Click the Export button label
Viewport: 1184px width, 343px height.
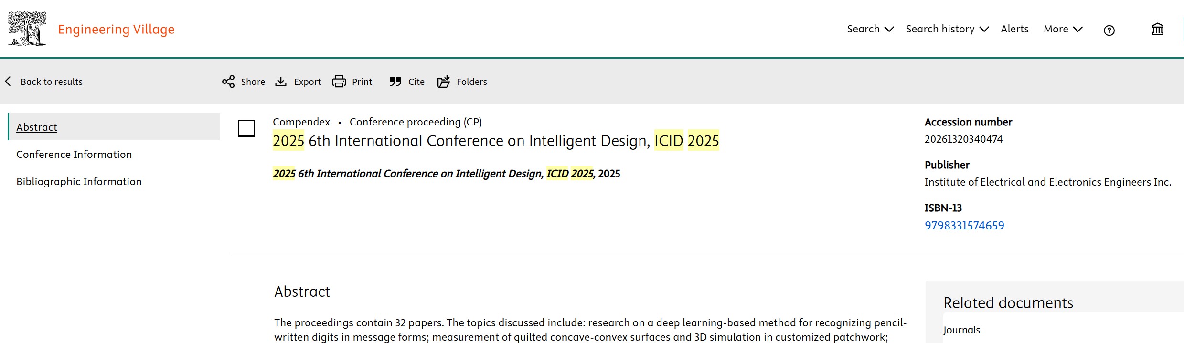coord(308,82)
